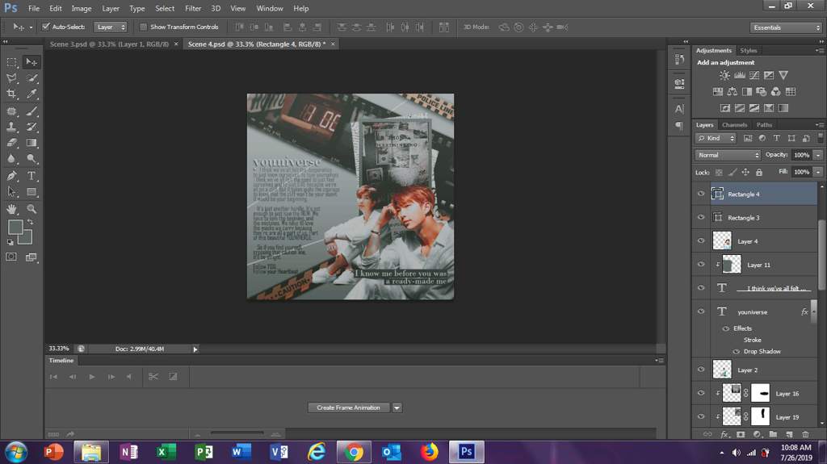Image resolution: width=827 pixels, height=464 pixels.
Task: Collapse youniverse layer effects arrow
Action: (814, 311)
